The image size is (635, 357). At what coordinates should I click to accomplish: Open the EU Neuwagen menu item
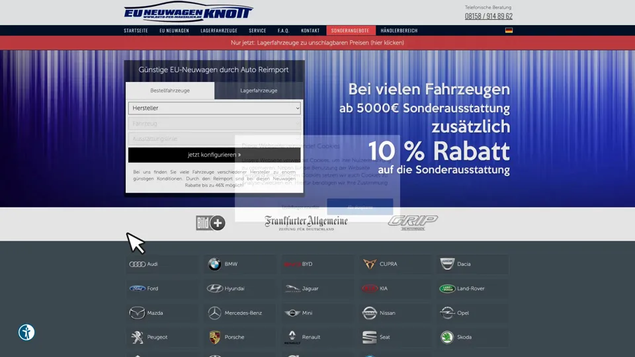[174, 30]
